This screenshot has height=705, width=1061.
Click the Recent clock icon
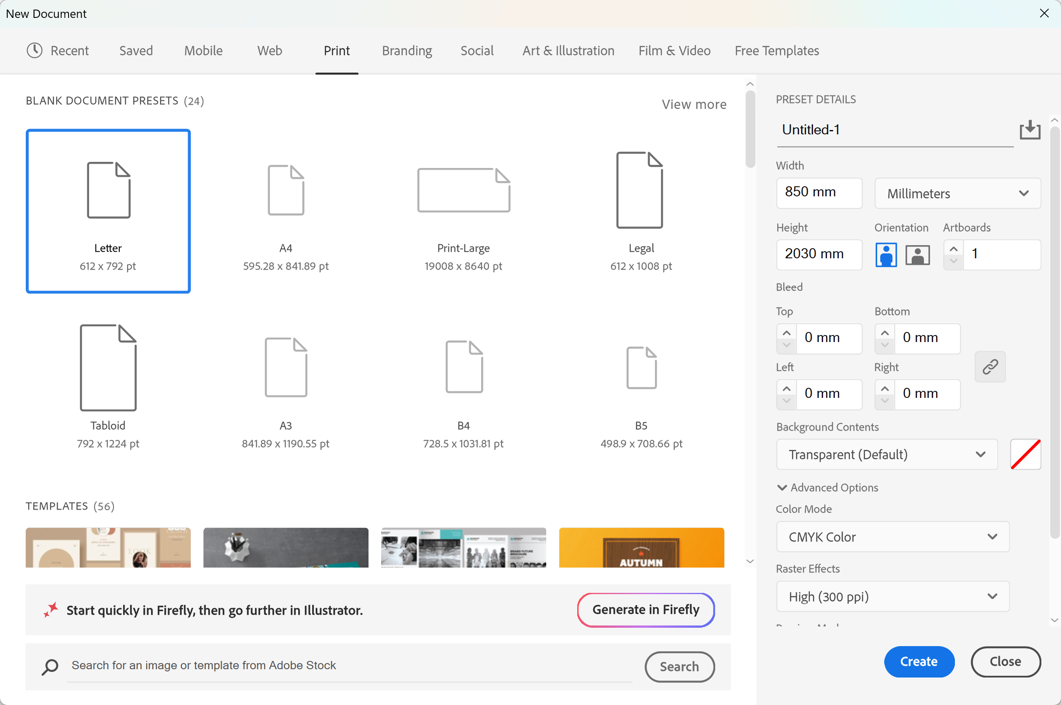coord(34,50)
